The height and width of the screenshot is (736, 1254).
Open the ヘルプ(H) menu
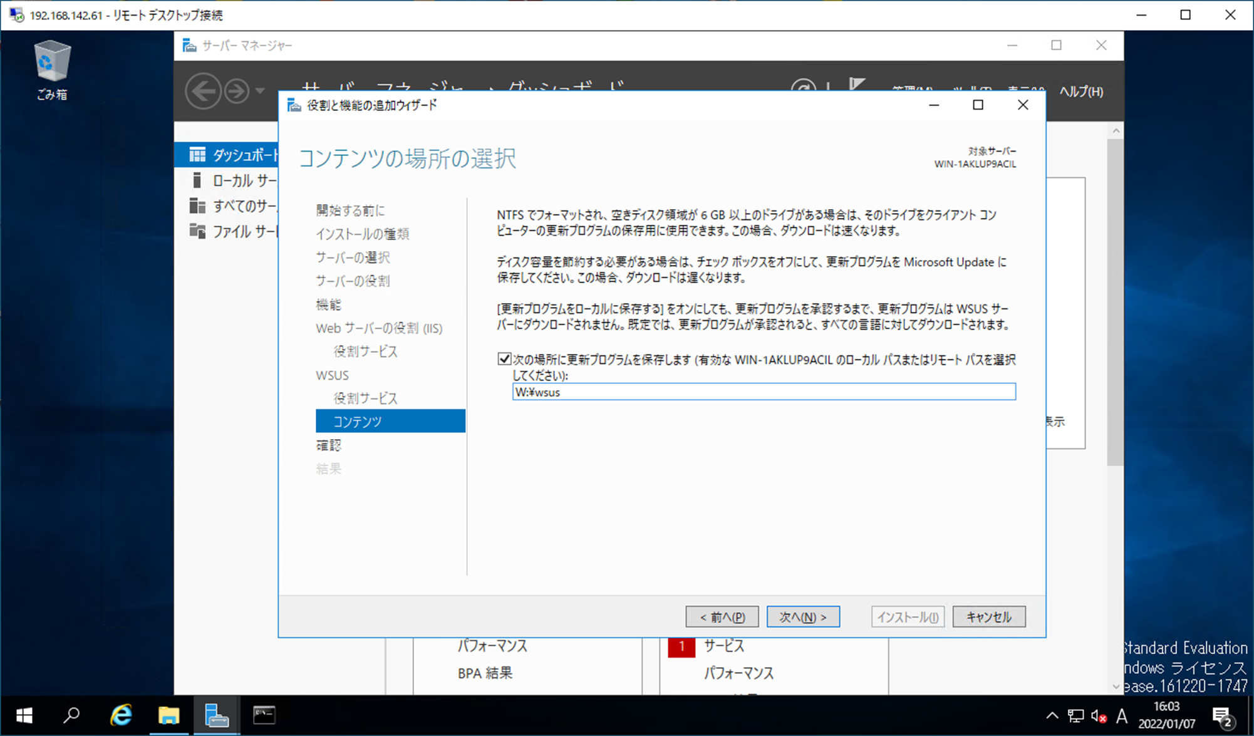coord(1081,91)
